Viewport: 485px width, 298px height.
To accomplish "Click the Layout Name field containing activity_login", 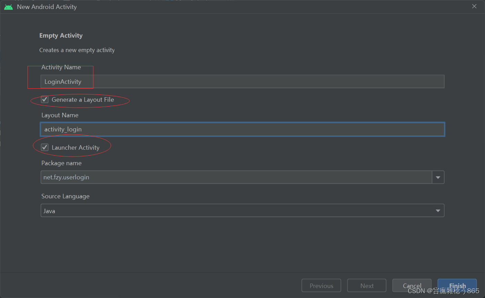I will (x=242, y=129).
